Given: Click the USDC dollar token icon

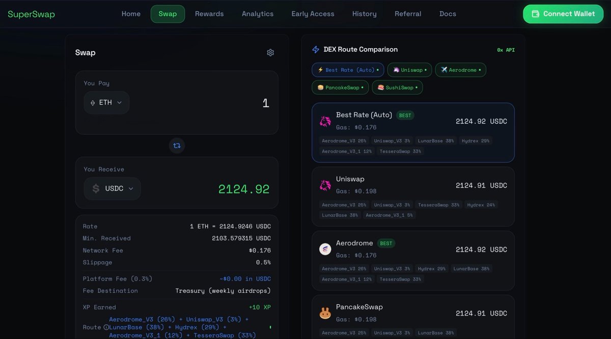Looking at the screenshot, I should 96,188.
